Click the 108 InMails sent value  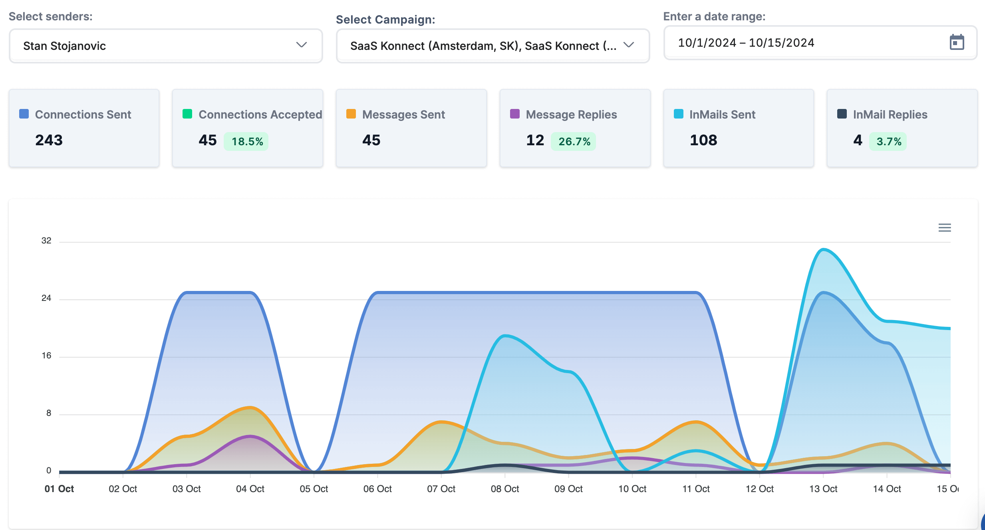click(703, 140)
